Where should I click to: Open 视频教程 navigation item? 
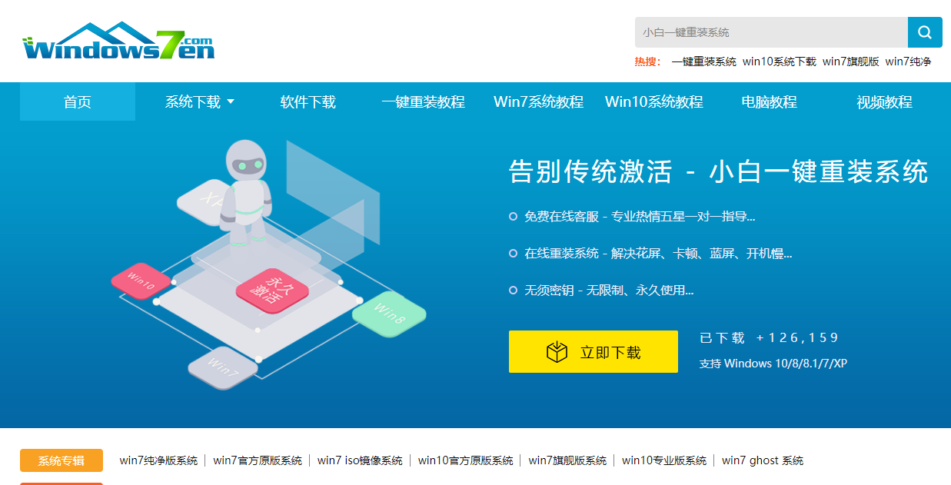885,102
